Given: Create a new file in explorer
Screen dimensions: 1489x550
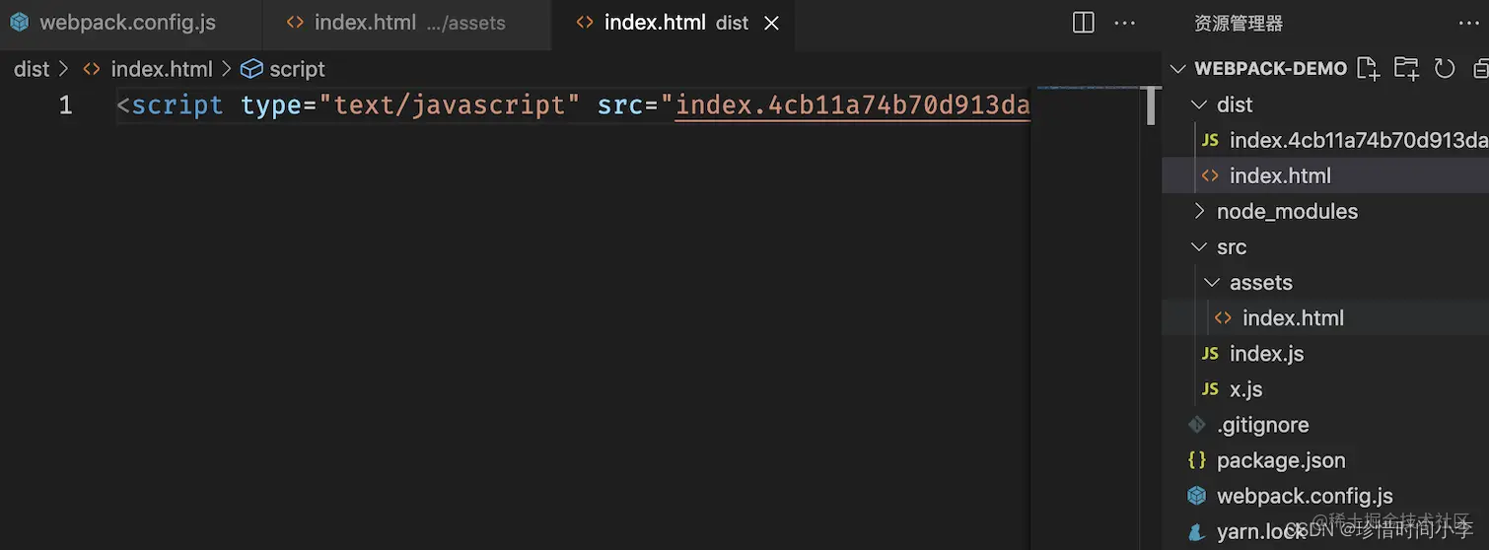Looking at the screenshot, I should click(1368, 68).
